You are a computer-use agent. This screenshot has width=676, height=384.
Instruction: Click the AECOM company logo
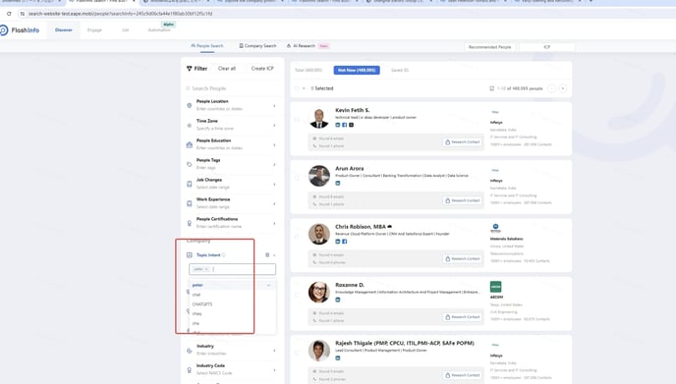click(x=496, y=287)
